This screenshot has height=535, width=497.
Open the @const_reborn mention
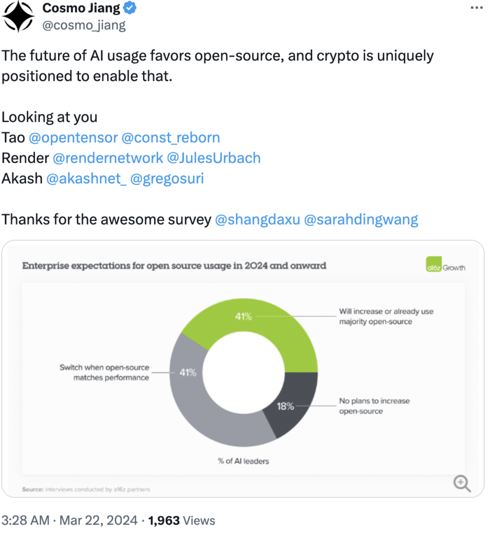click(x=170, y=137)
